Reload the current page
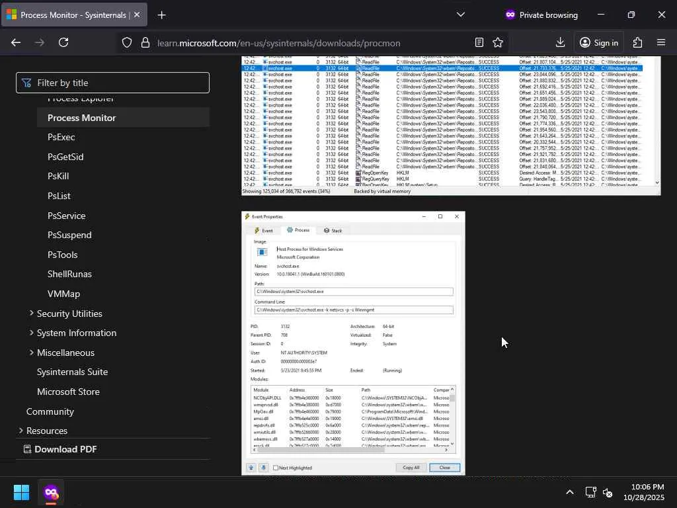677x508 pixels. [63, 42]
